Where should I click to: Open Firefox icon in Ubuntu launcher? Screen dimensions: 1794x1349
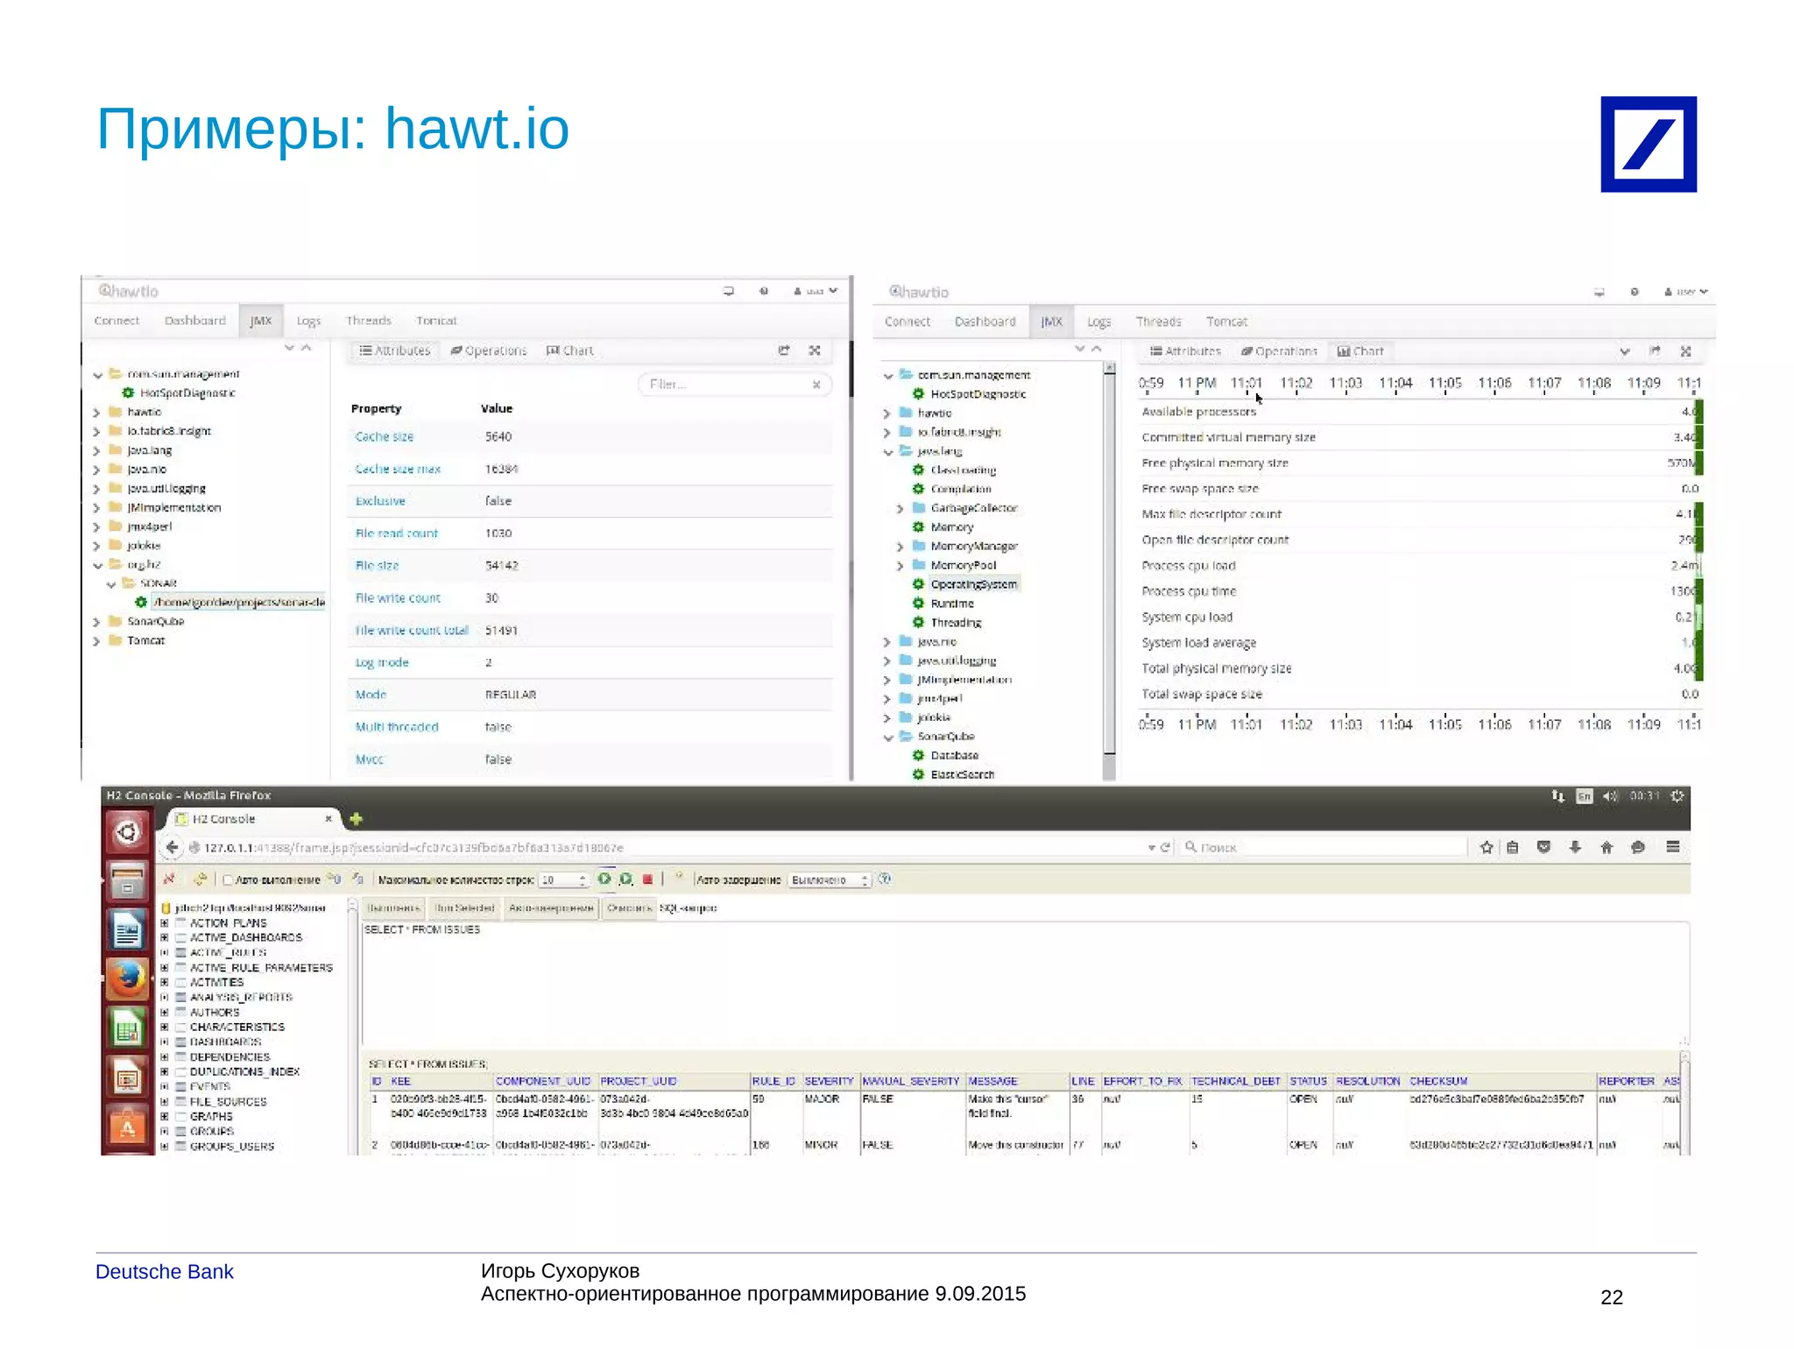128,979
